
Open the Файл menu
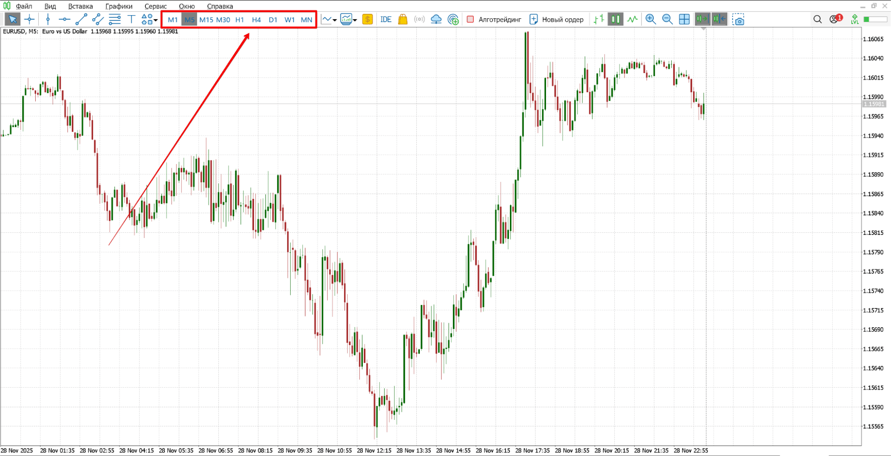24,6
